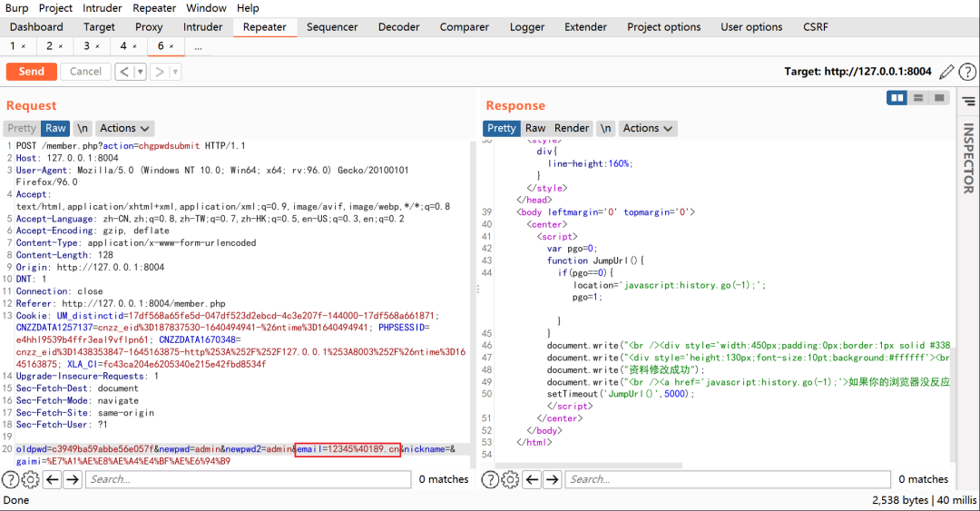Click the Cancel button

coord(85,72)
